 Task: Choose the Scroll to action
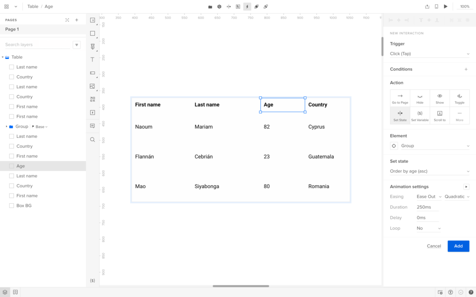click(440, 116)
